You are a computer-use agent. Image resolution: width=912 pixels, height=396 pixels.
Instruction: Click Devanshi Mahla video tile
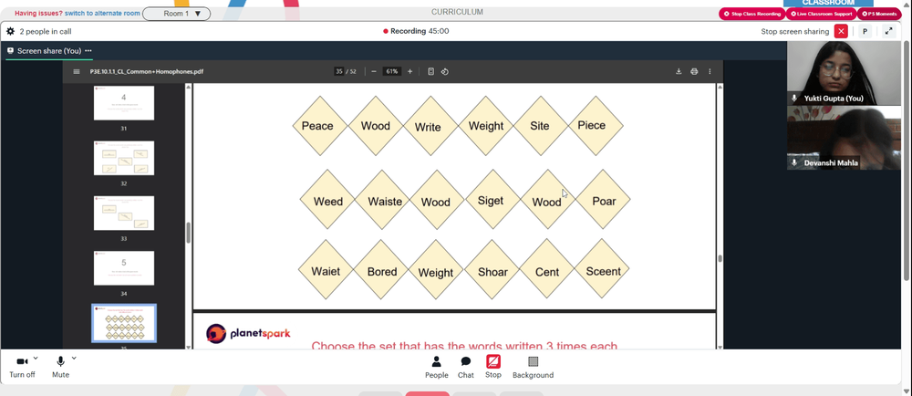pos(844,138)
